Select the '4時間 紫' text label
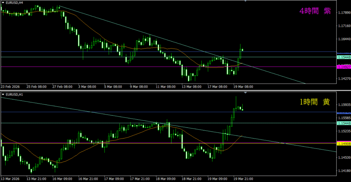The image size is (351, 182). (315, 11)
